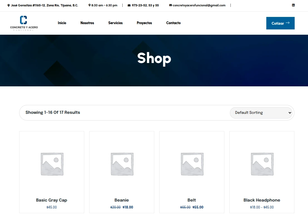308x216 pixels.
Task: Click the José Gorostiza address text
Action: tap(44, 5)
